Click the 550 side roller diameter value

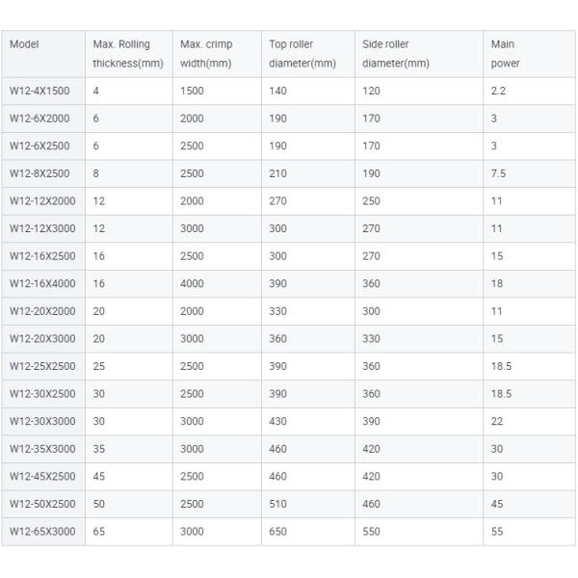coord(371,532)
